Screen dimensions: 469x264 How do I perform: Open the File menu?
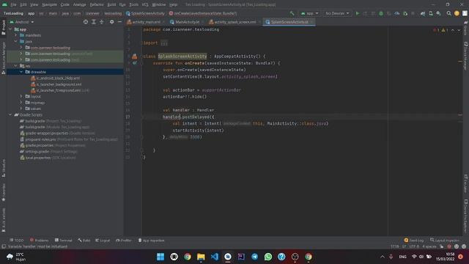13,4
